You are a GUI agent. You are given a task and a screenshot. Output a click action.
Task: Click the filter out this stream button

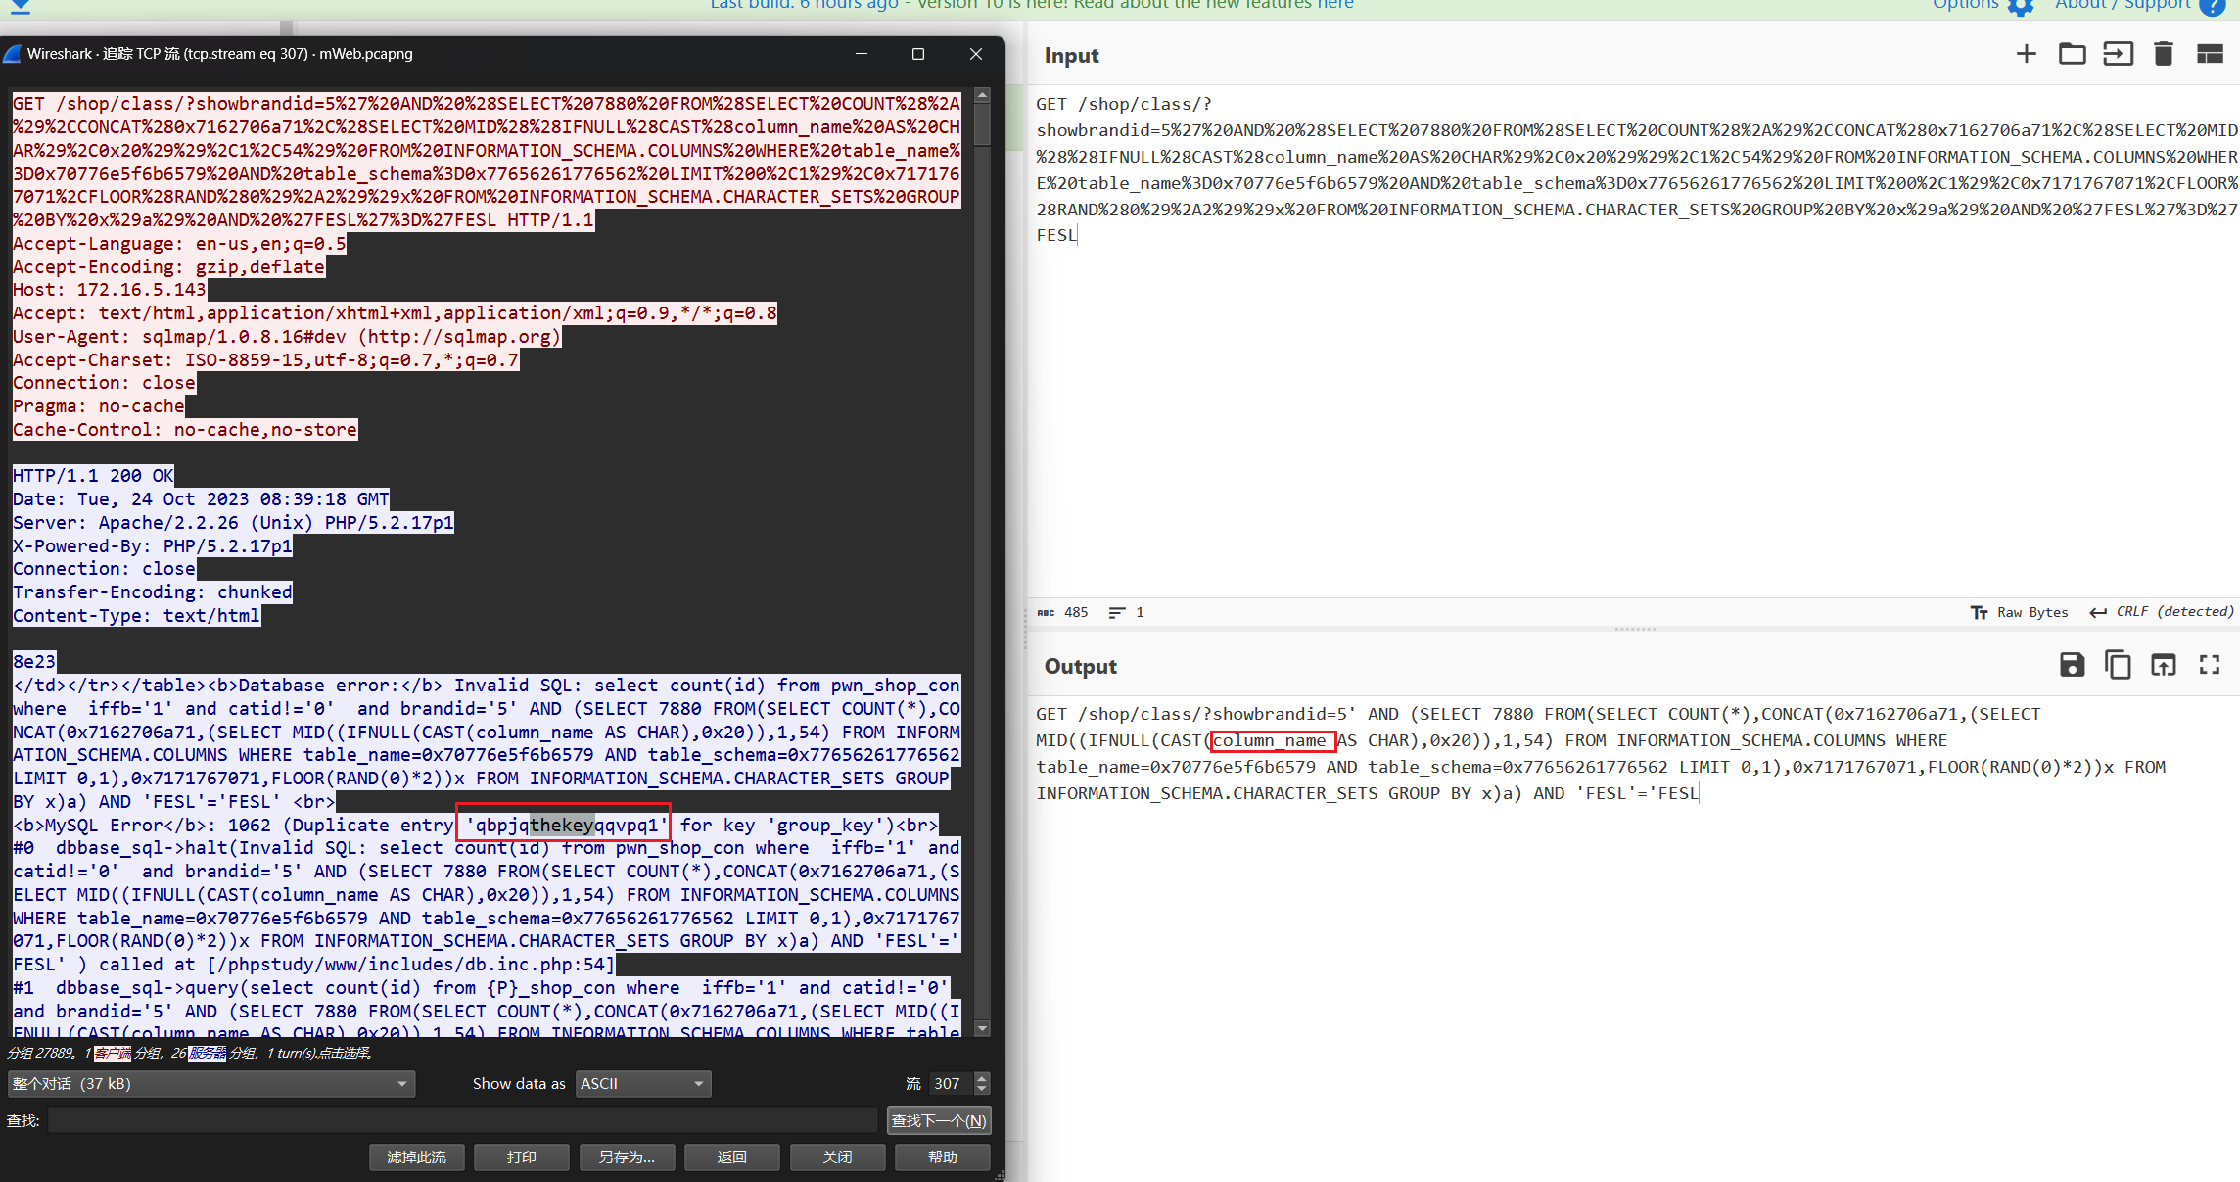(x=417, y=1158)
